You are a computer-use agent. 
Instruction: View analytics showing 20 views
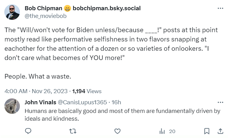coord(167,131)
